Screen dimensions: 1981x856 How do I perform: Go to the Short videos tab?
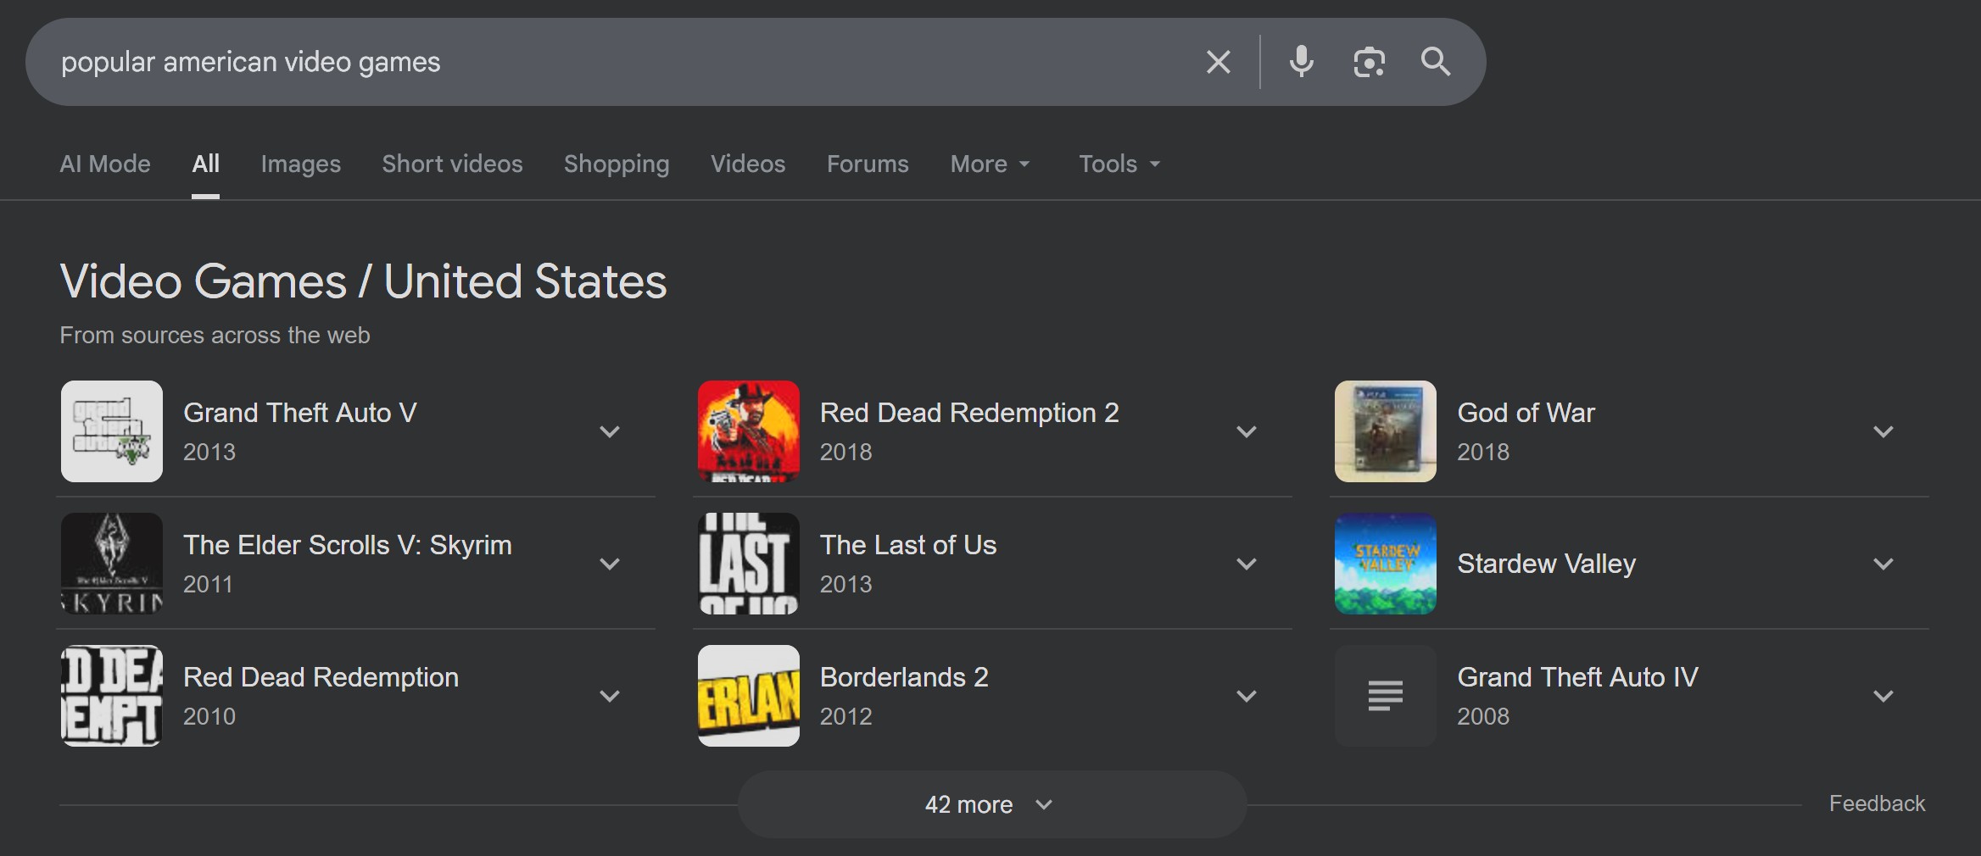(452, 164)
